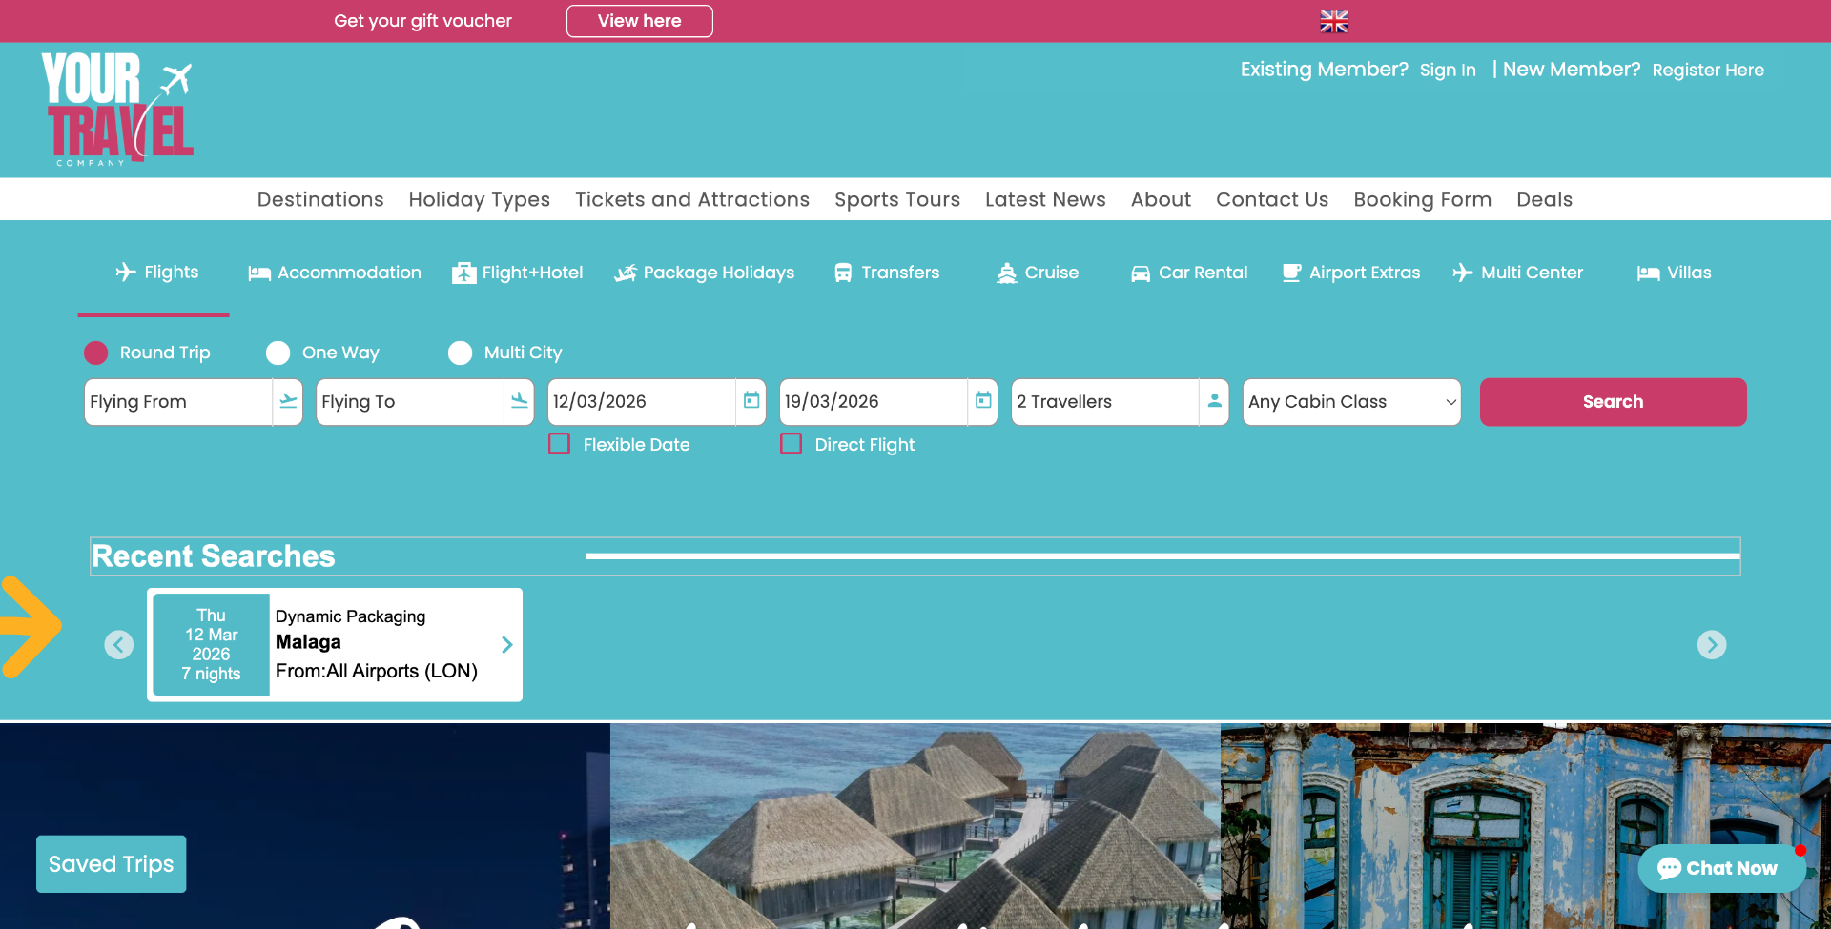The width and height of the screenshot is (1831, 929).
Task: Open the Destinations menu
Action: tap(320, 199)
